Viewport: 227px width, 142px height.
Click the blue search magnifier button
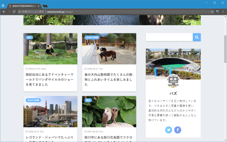coord(197,37)
